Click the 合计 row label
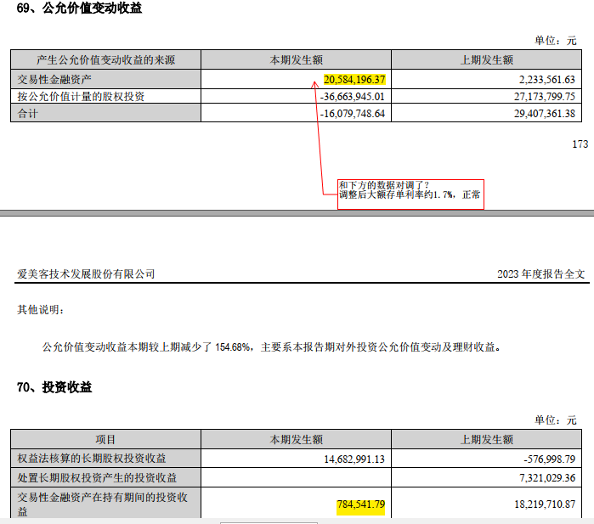This screenshot has width=594, height=524. click(x=28, y=114)
